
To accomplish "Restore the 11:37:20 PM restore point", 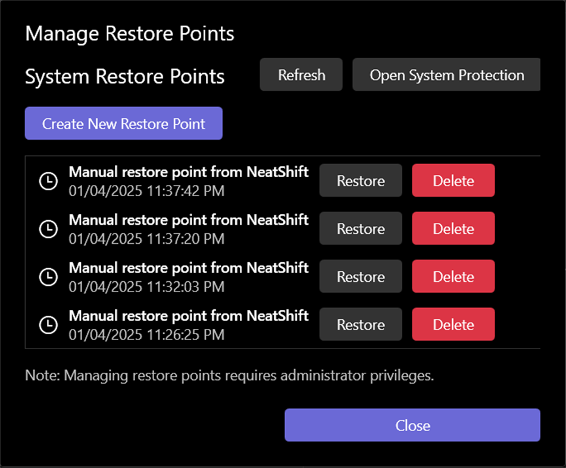I will point(360,228).
